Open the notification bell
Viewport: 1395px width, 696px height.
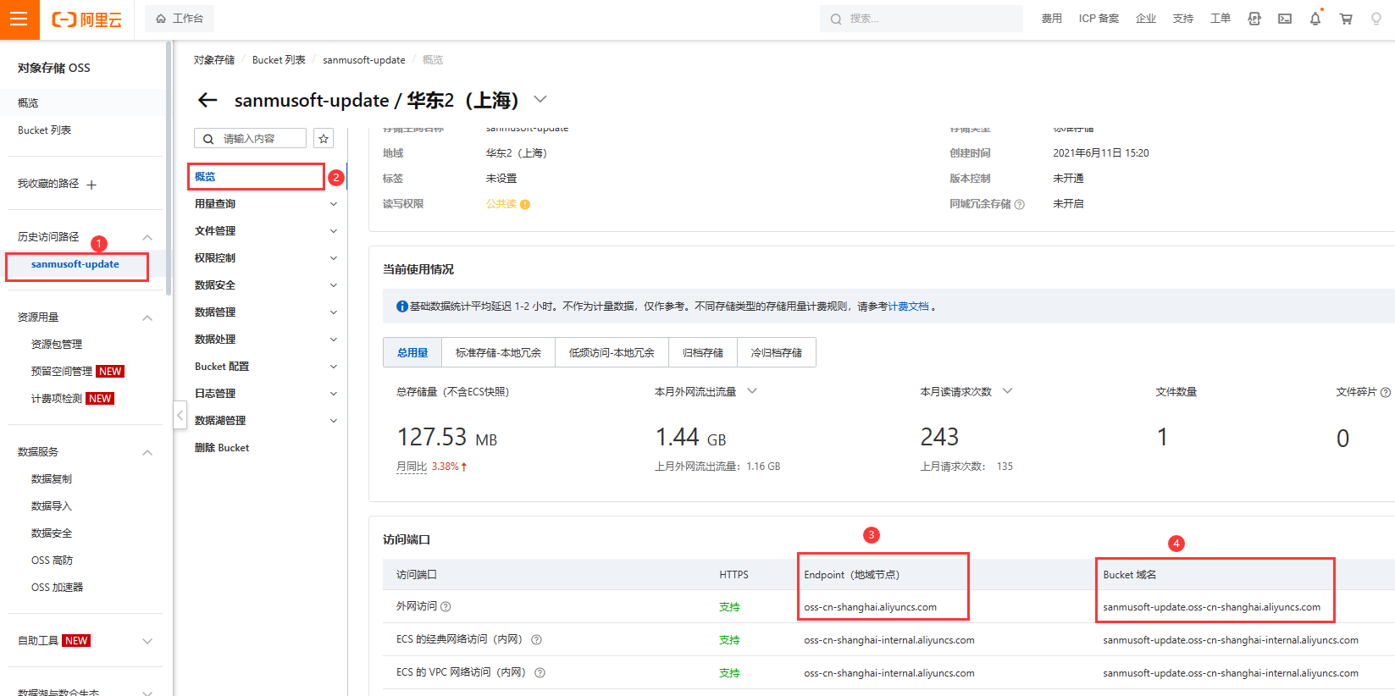tap(1315, 19)
